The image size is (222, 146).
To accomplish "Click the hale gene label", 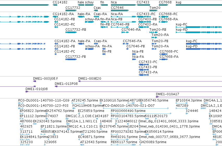I will 81,2.
